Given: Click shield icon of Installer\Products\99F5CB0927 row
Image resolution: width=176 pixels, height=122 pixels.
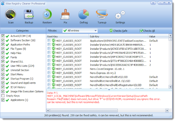Looking at the screenshot, I should click(x=54, y=57).
